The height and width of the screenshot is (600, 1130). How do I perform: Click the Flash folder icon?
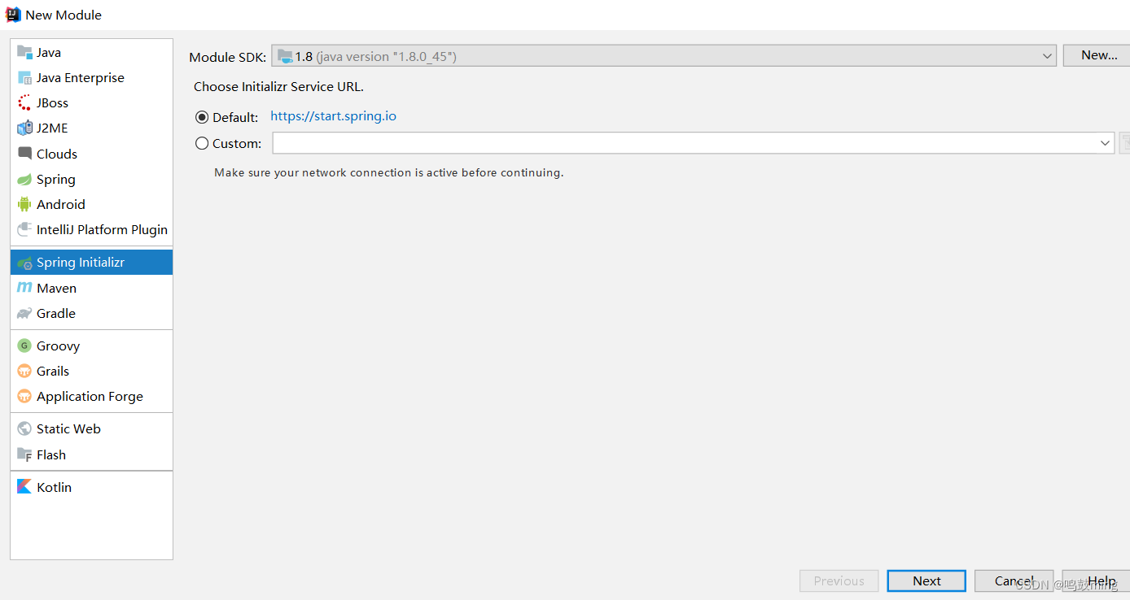pos(24,455)
